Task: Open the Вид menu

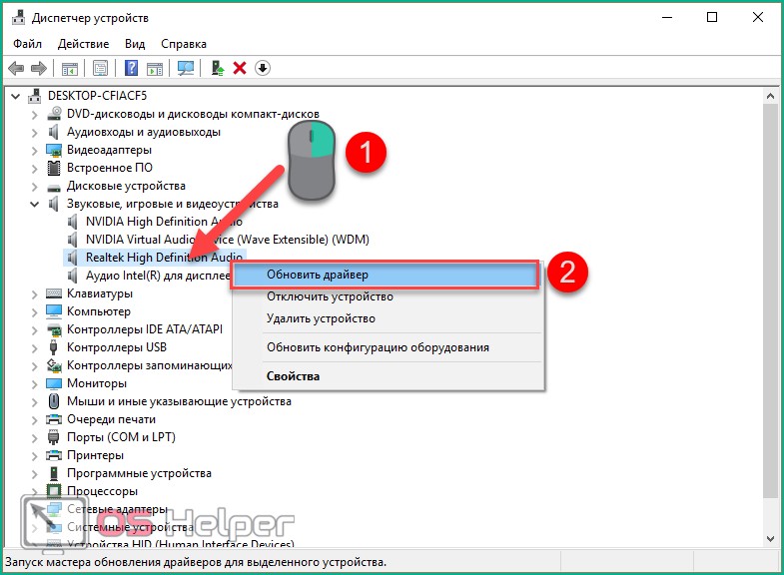Action: (135, 44)
